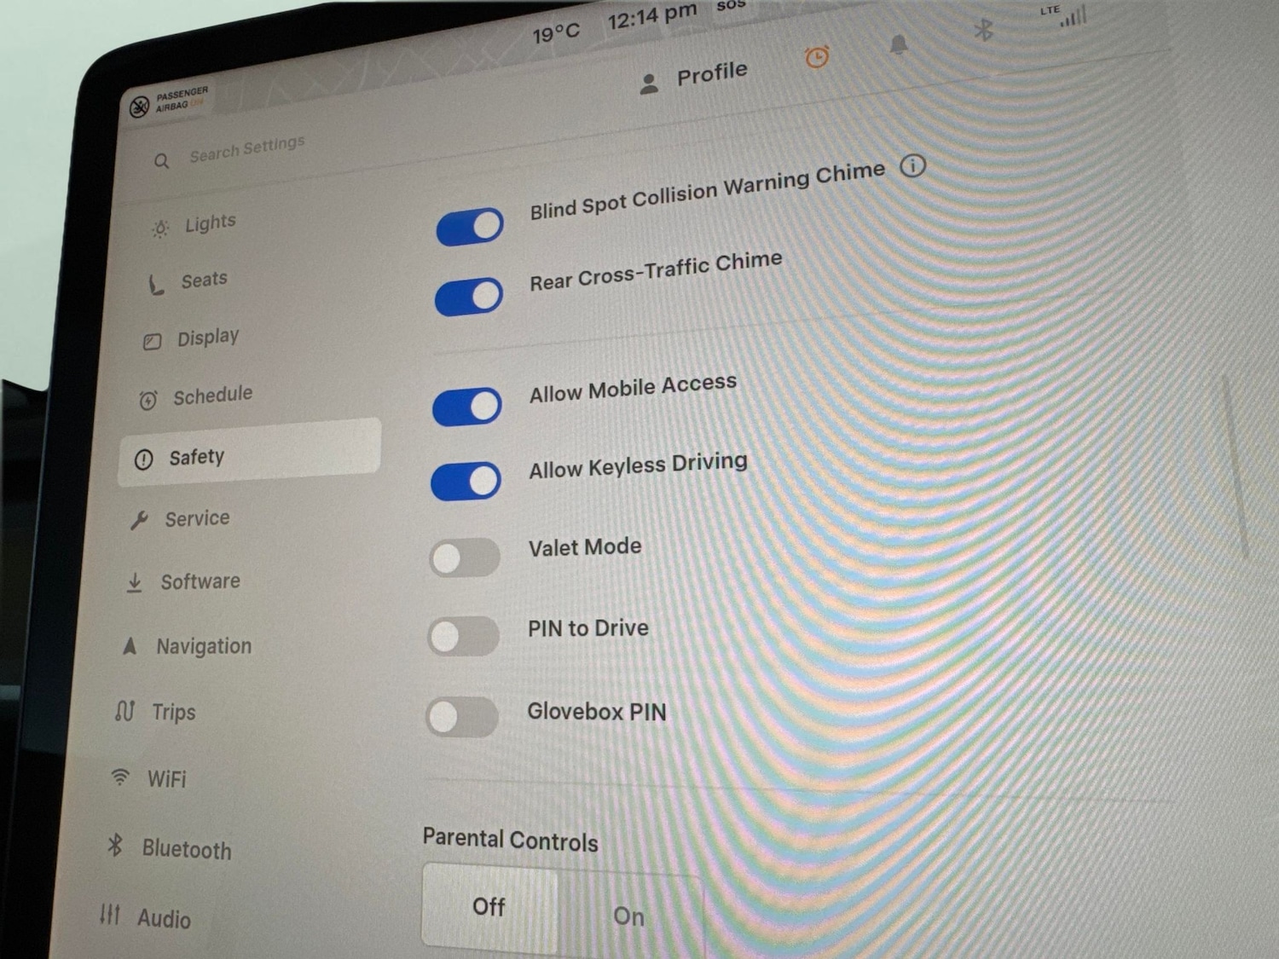Image resolution: width=1279 pixels, height=959 pixels.
Task: Click the Valet Mode label
Action: pyautogui.click(x=585, y=546)
